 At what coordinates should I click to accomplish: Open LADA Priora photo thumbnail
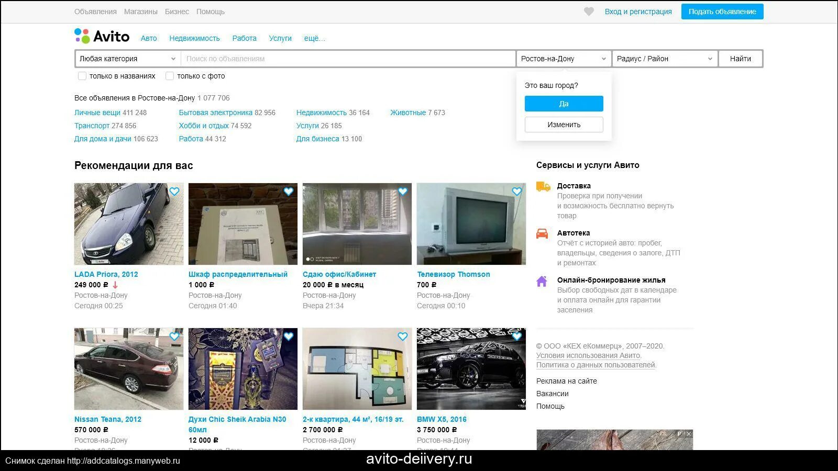click(x=129, y=224)
